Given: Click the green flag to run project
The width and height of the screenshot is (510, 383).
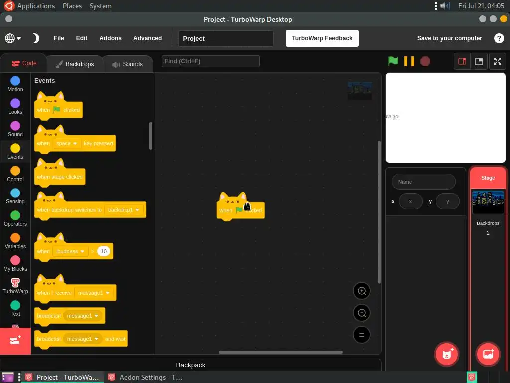Looking at the screenshot, I should tap(393, 61).
